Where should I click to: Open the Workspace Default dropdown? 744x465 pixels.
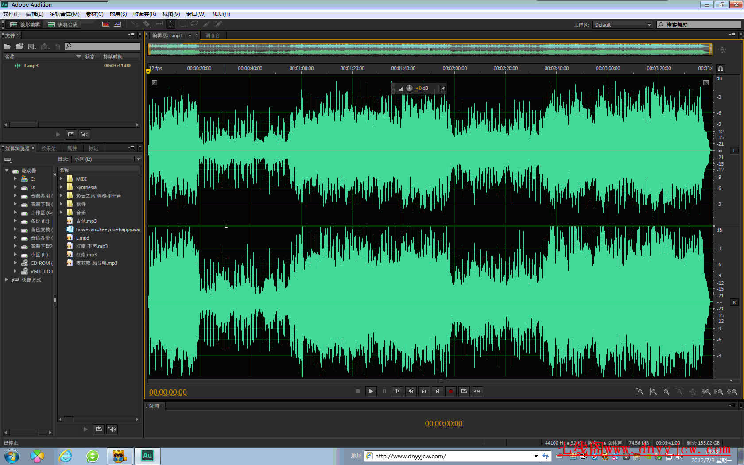pos(622,25)
